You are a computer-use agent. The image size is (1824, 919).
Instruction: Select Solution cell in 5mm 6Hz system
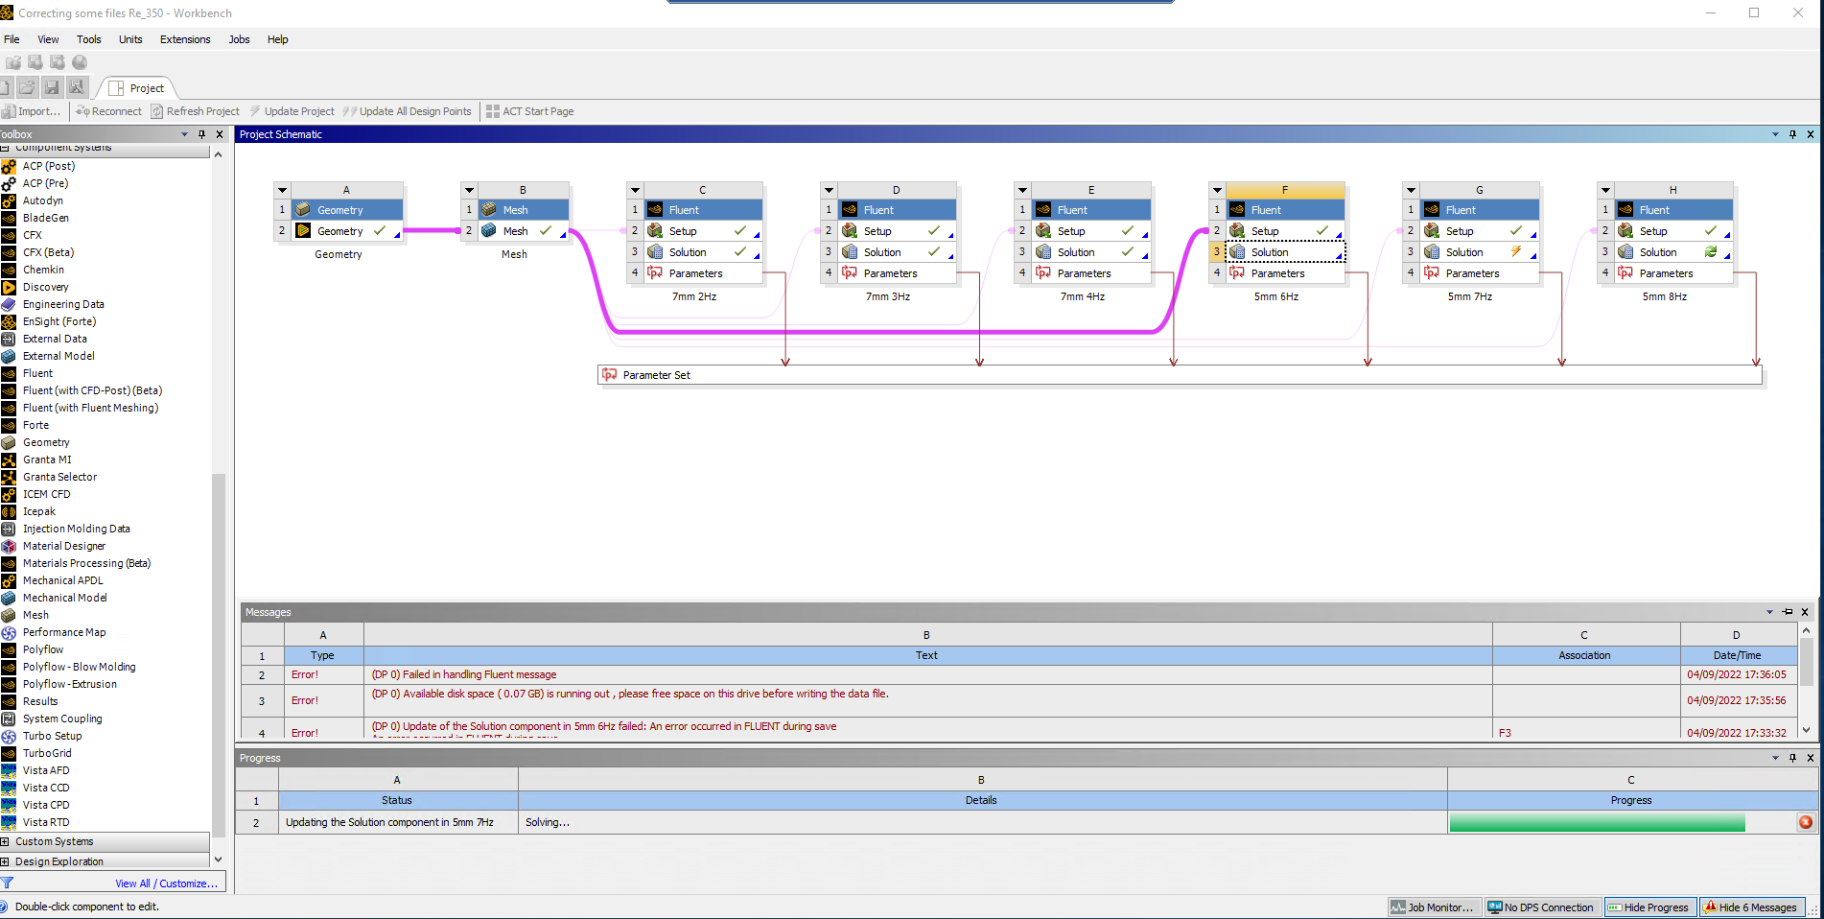(x=1285, y=252)
